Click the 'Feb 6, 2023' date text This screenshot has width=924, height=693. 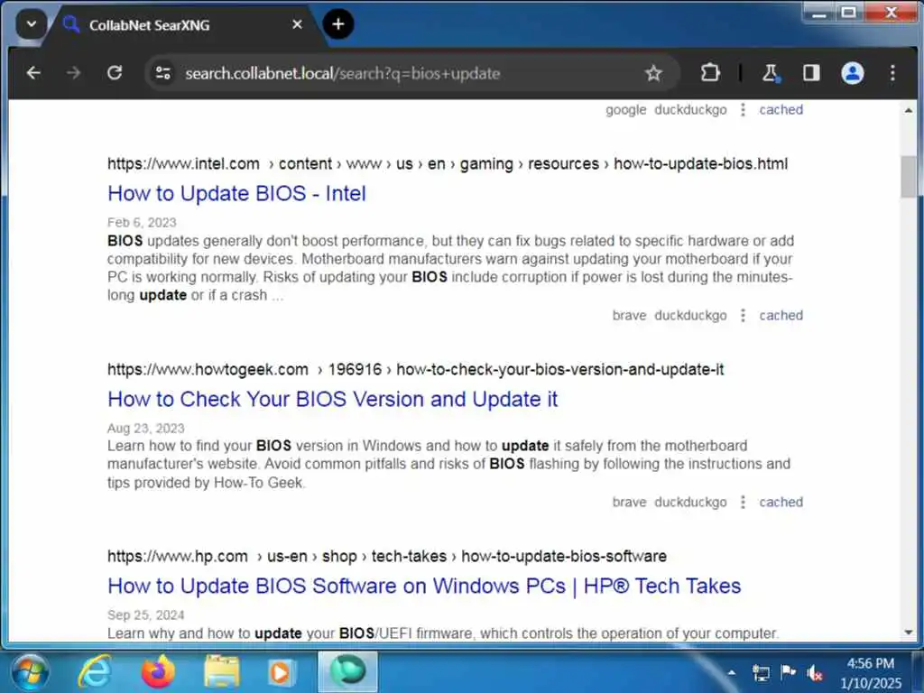tap(142, 223)
